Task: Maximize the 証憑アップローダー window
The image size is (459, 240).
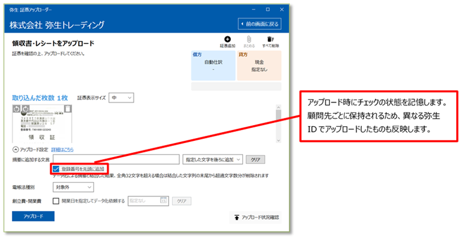Action: tap(268, 10)
